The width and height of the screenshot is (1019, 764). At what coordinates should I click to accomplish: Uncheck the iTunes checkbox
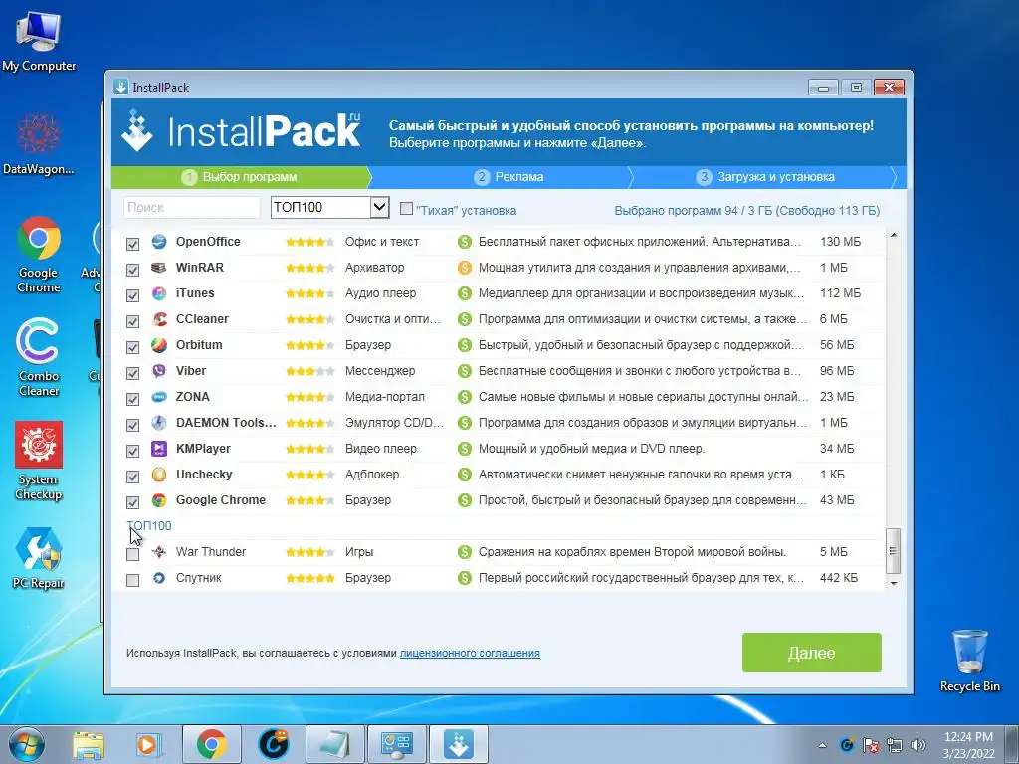tap(132, 295)
